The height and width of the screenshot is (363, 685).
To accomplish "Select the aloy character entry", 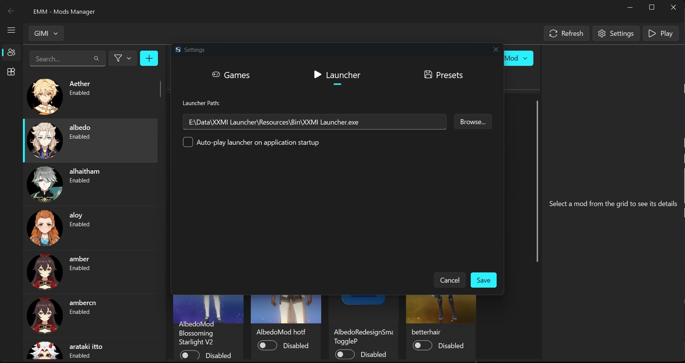I will coord(90,228).
